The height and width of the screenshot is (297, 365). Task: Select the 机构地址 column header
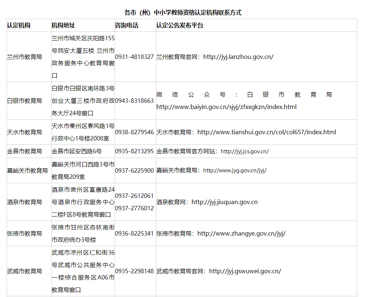point(63,25)
